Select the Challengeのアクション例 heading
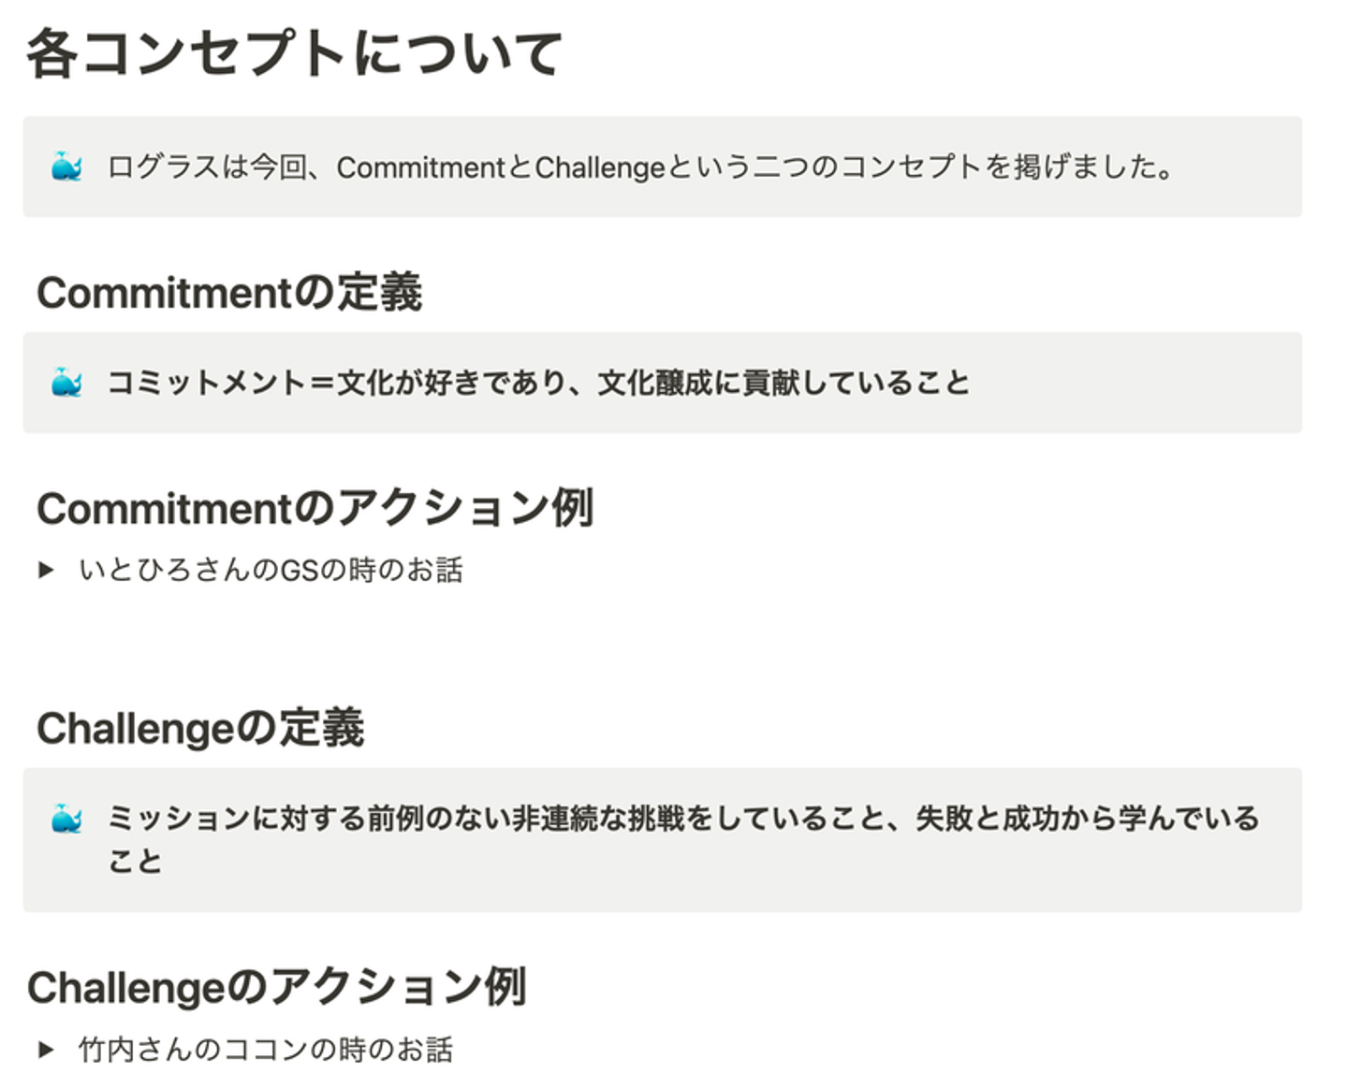1348x1088 pixels. tap(276, 987)
